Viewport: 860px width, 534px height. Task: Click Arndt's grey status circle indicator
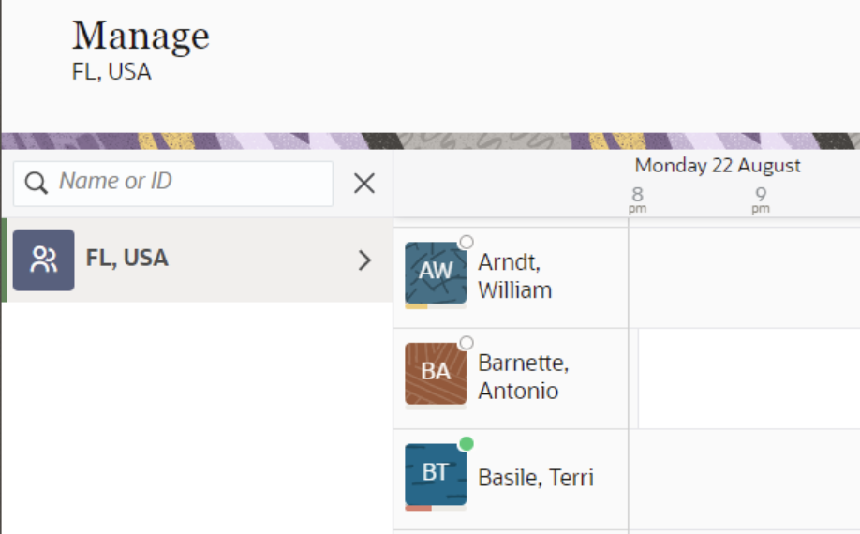point(467,242)
